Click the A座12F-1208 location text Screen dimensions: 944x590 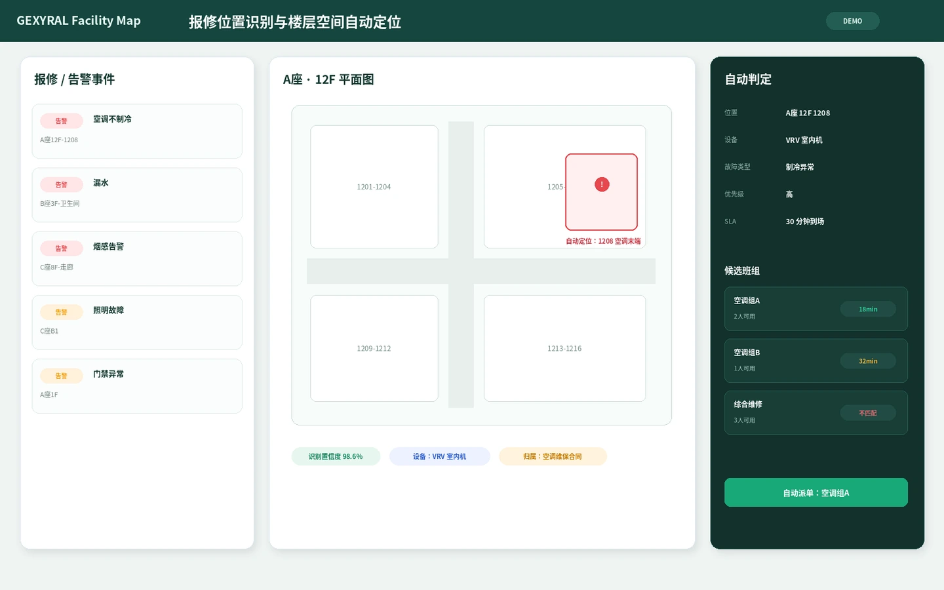(59, 140)
